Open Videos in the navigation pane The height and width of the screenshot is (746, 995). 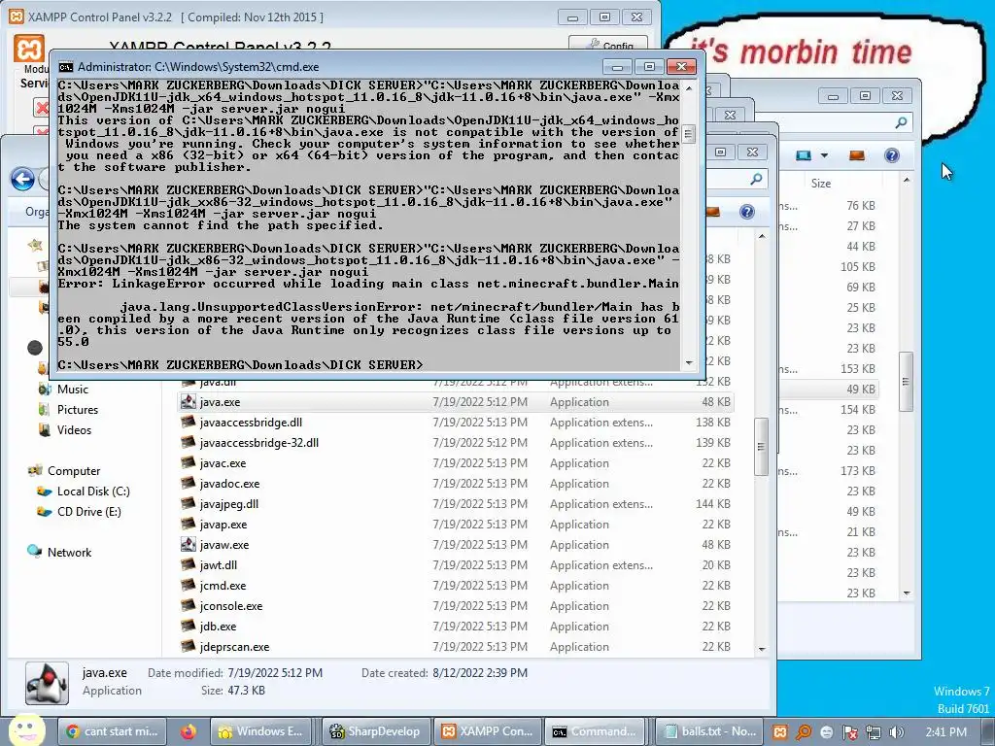tap(74, 430)
